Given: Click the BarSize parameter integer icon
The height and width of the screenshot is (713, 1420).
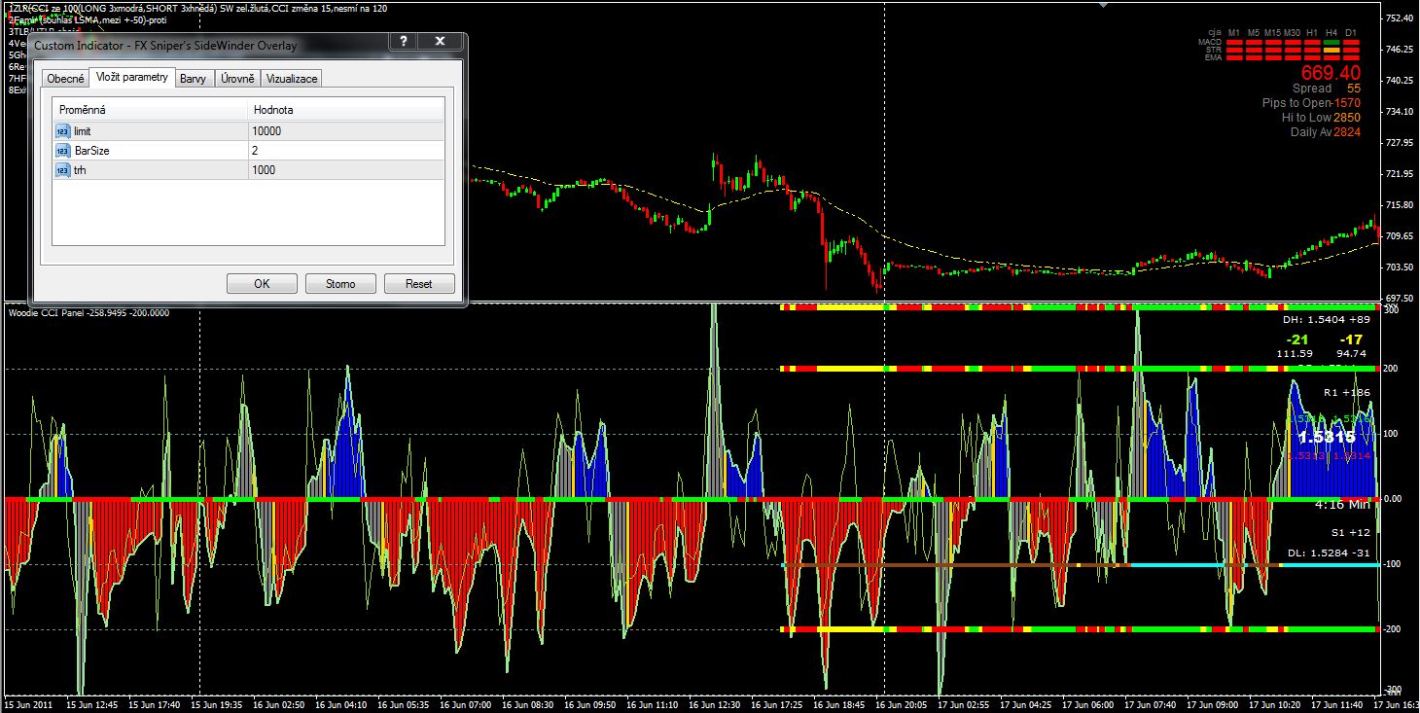Looking at the screenshot, I should pyautogui.click(x=63, y=151).
